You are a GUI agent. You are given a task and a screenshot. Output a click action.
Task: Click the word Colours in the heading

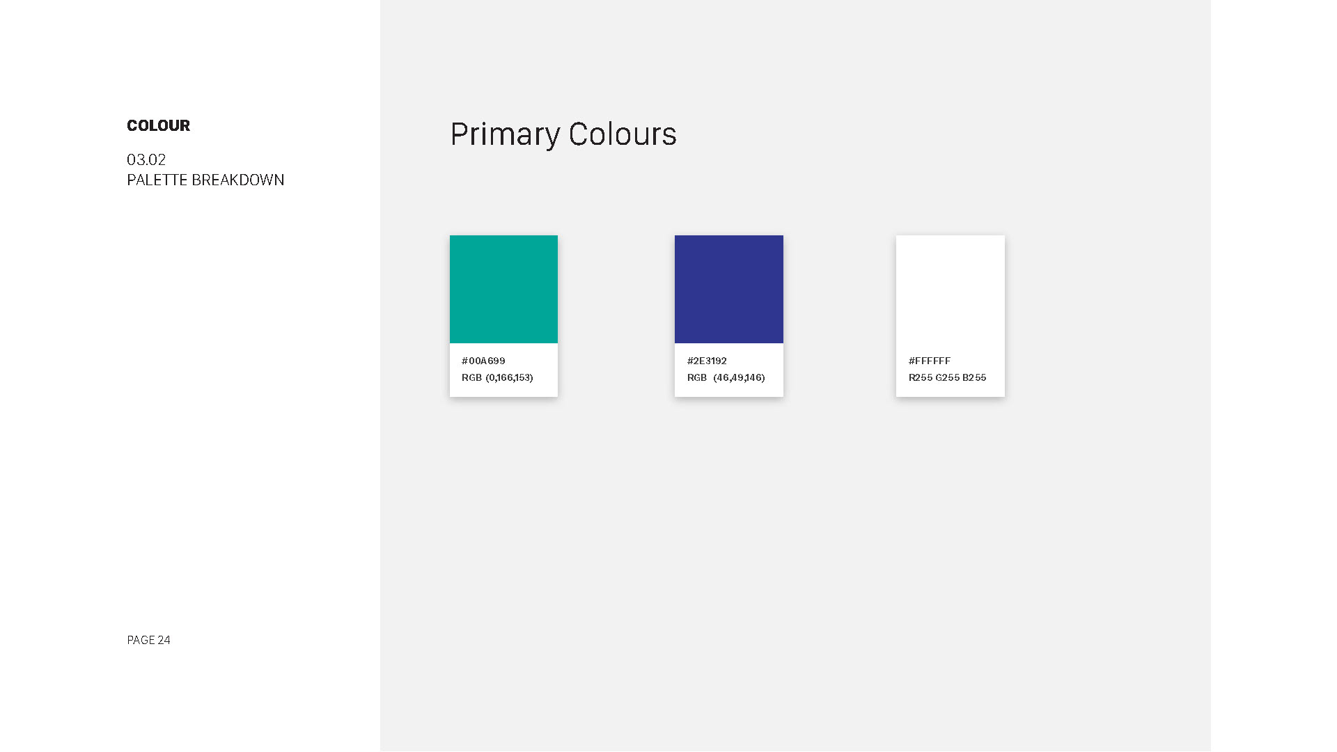pos(623,134)
